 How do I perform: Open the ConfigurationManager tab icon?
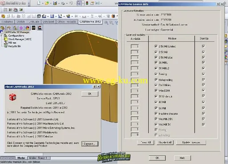click(x=15, y=28)
